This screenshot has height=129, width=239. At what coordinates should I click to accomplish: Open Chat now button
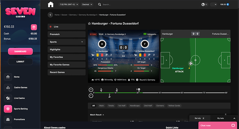pyautogui.click(x=218, y=125)
